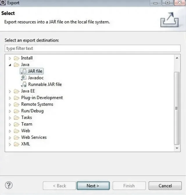This screenshot has width=186, height=195.
Task: Click the Javadoc icon
Action: pyautogui.click(x=24, y=78)
